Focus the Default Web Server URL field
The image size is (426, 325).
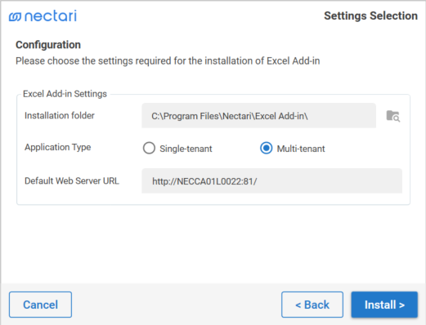tap(271, 180)
